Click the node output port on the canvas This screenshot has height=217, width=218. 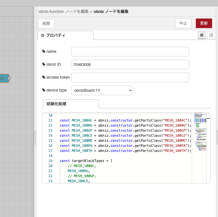tap(9, 78)
